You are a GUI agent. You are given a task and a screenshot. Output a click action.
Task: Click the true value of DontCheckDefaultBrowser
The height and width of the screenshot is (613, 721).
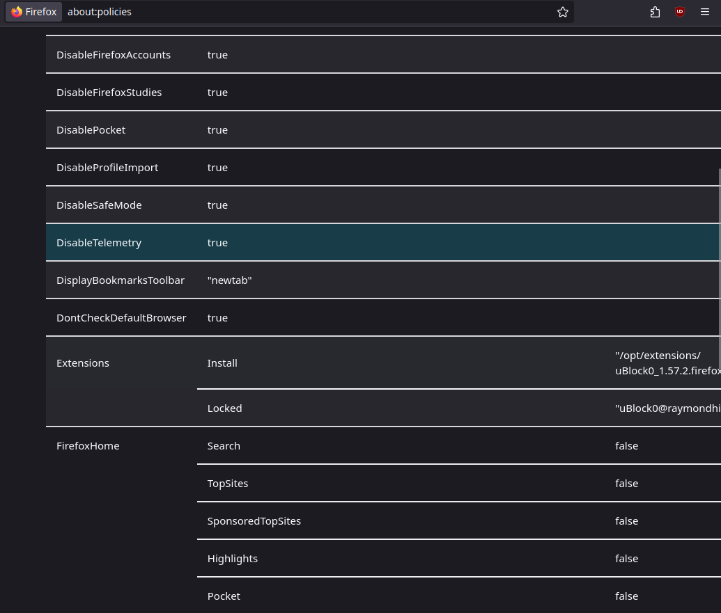pyautogui.click(x=217, y=318)
